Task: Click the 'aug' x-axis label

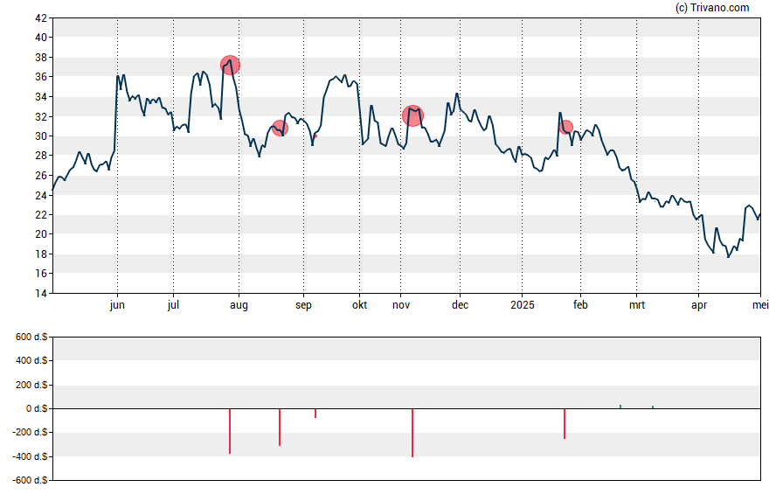Action: pos(239,305)
